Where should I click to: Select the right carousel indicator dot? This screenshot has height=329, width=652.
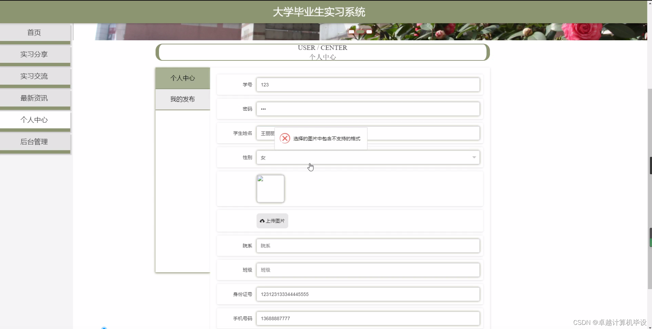coord(369,32)
